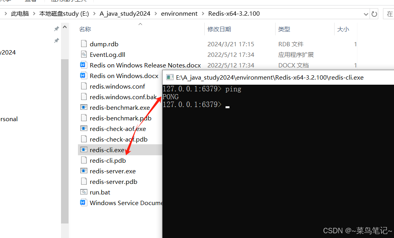Click the navigation pane scroll up arrow
394x238 pixels.
(65, 27)
